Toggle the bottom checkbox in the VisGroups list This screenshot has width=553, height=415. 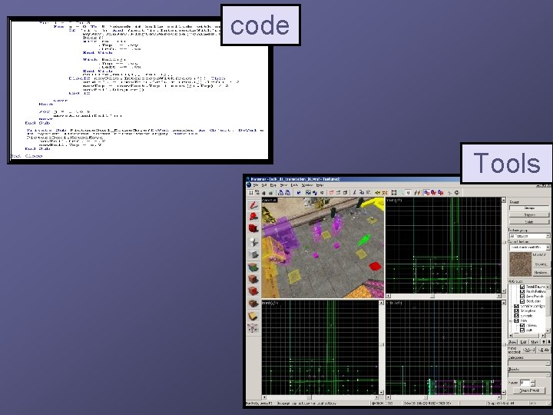click(x=522, y=330)
